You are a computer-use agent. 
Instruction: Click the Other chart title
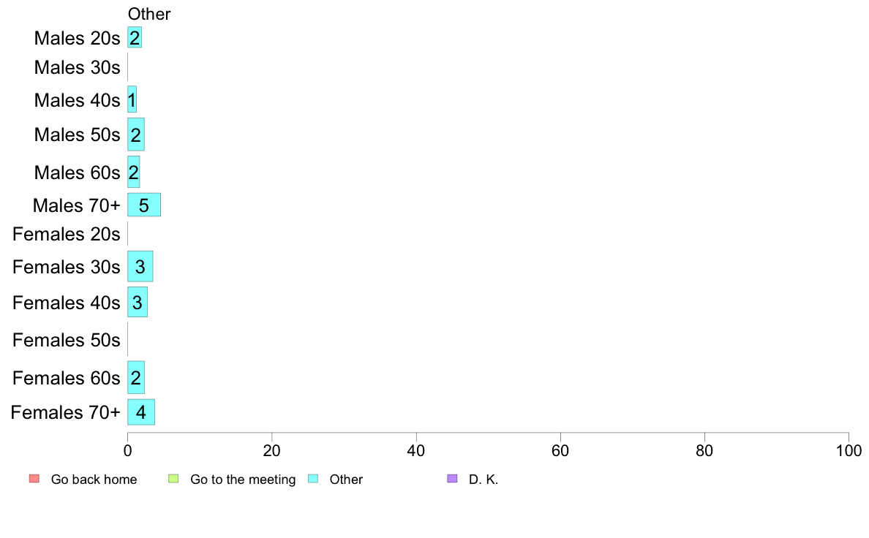tap(149, 14)
